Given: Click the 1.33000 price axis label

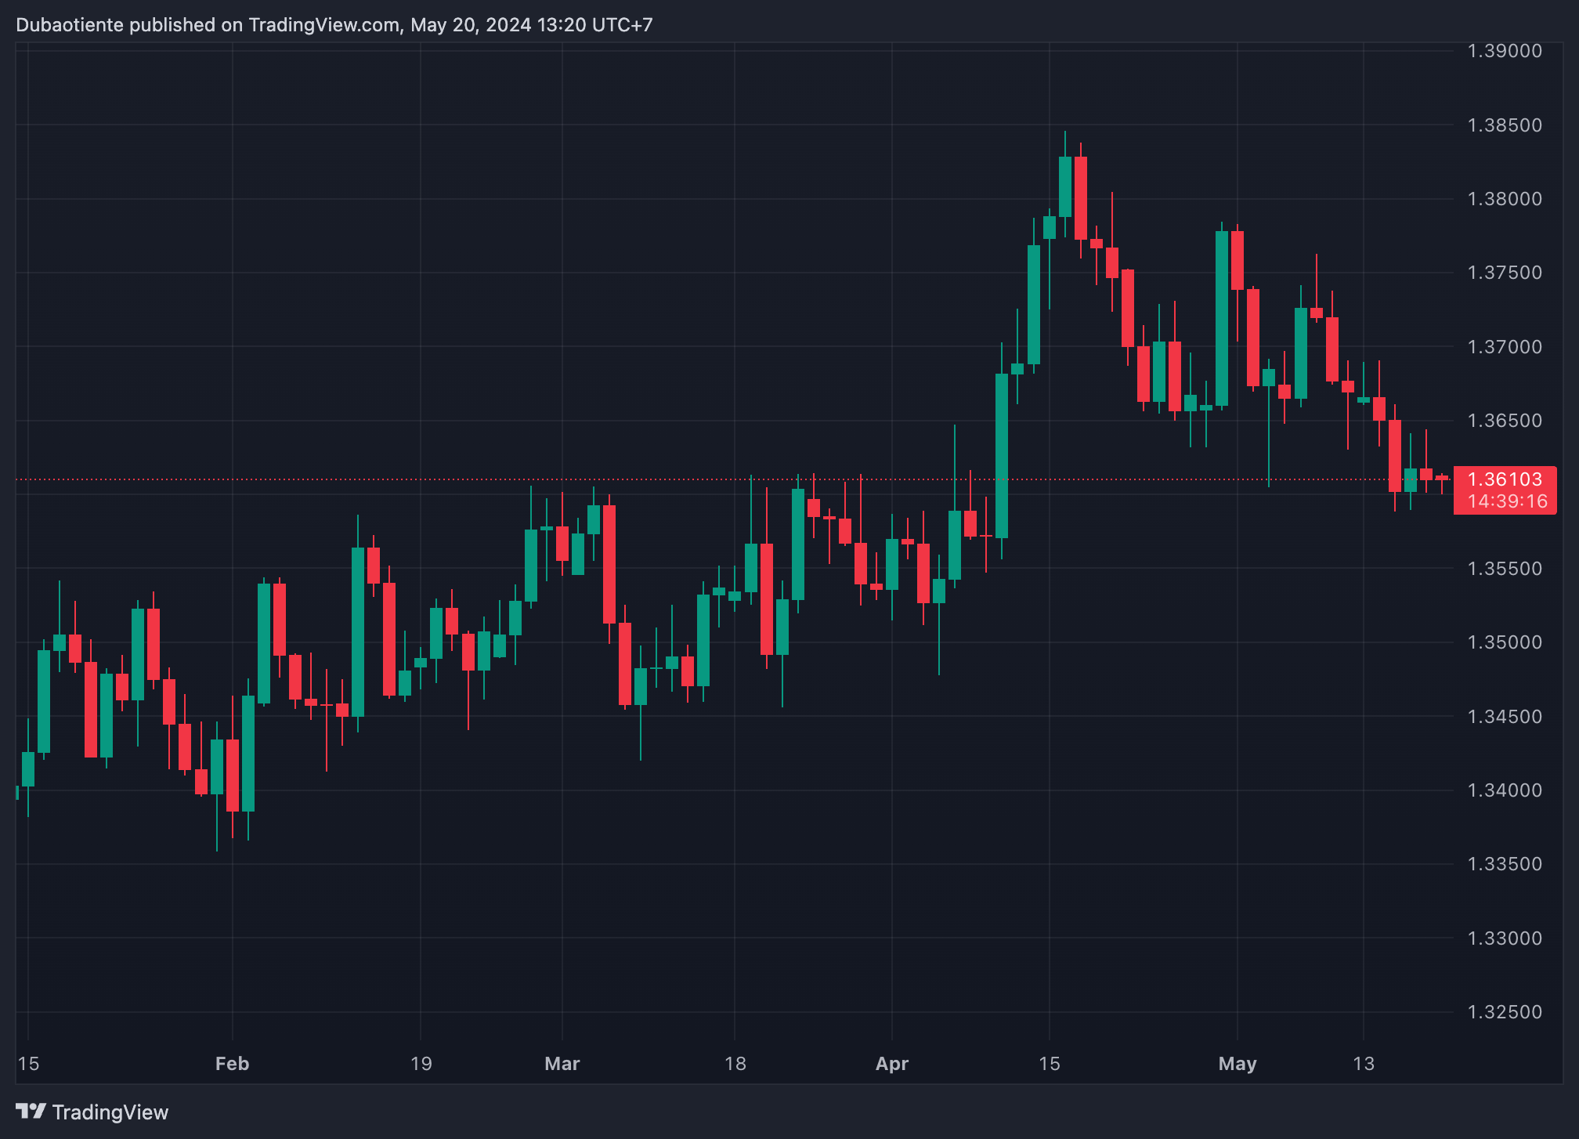Looking at the screenshot, I should click(1505, 938).
